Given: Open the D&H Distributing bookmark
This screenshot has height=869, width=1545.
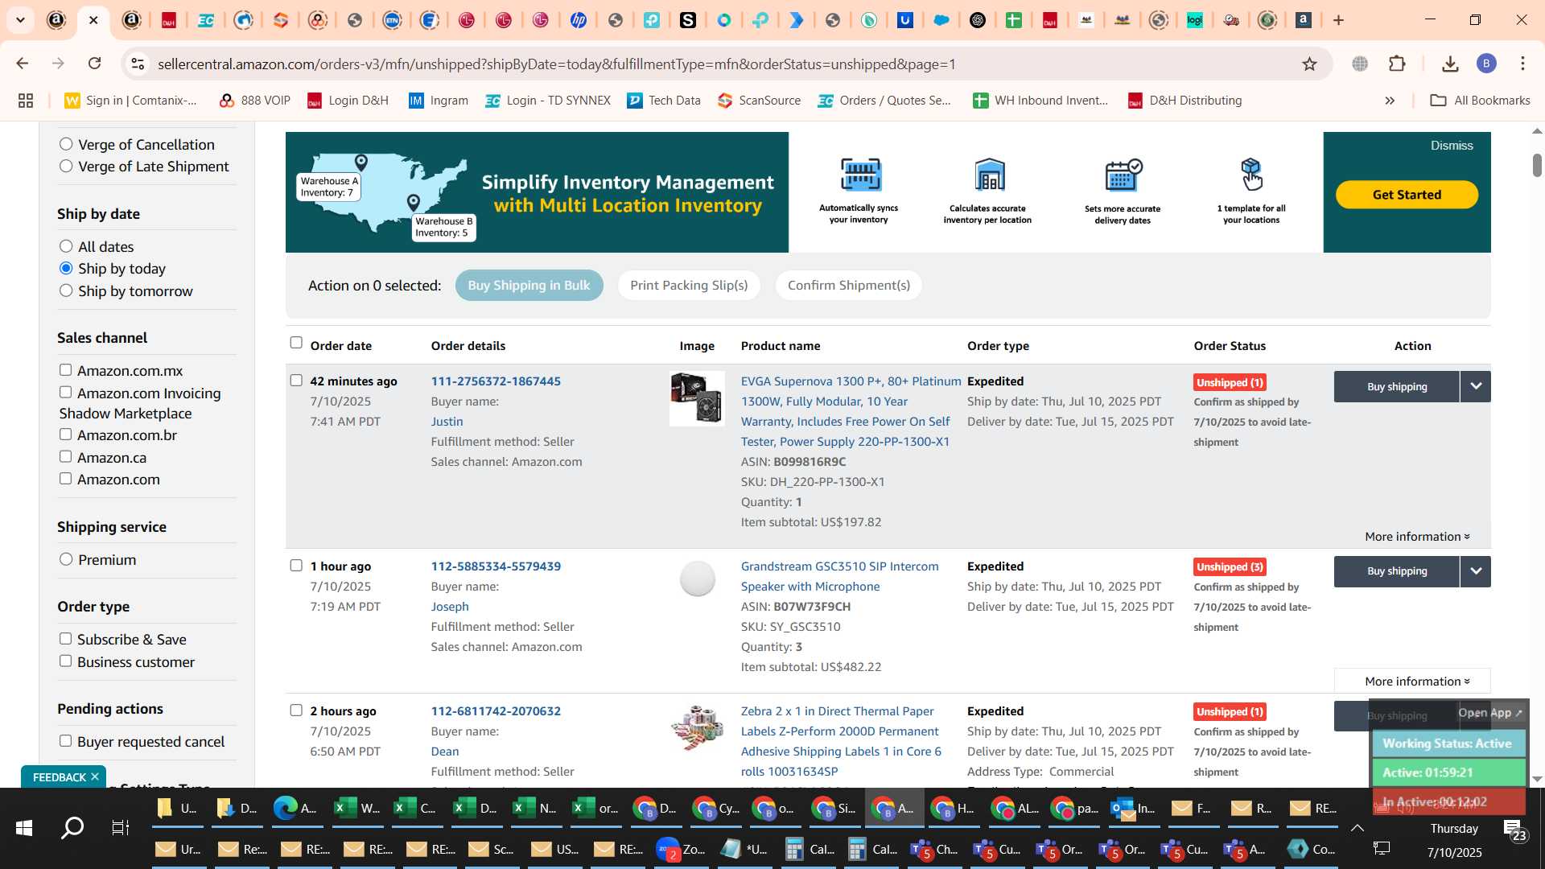Looking at the screenshot, I should pos(1184,101).
